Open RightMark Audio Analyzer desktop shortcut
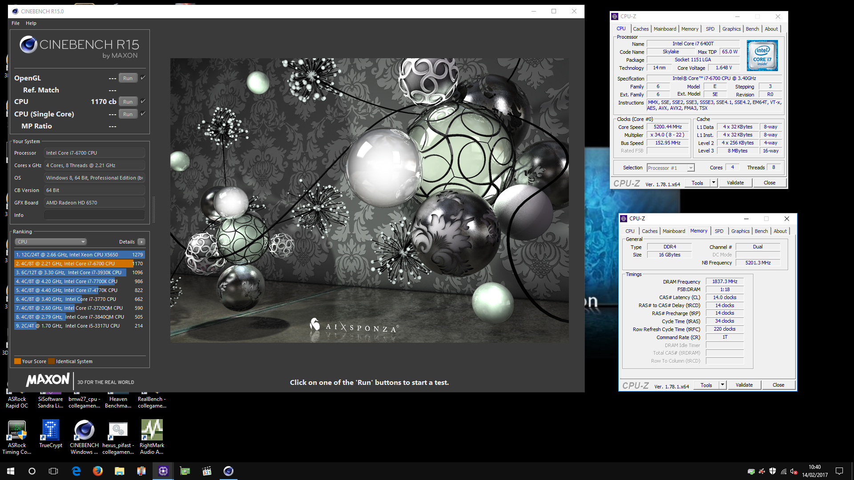Viewport: 854px width, 480px height. [152, 437]
